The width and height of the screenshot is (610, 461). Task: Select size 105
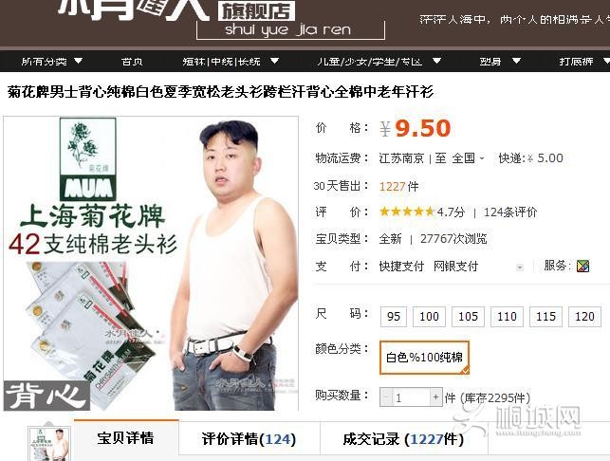click(466, 317)
